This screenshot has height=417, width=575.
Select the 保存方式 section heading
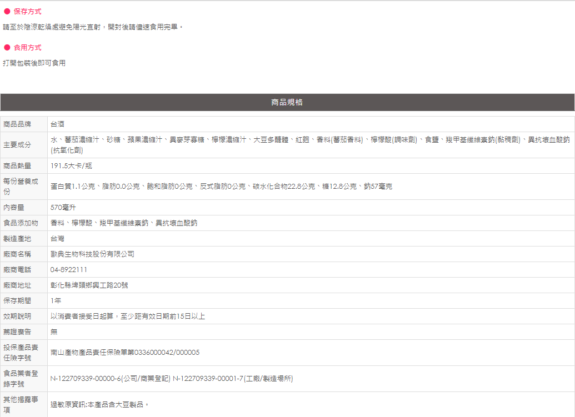[27, 12]
